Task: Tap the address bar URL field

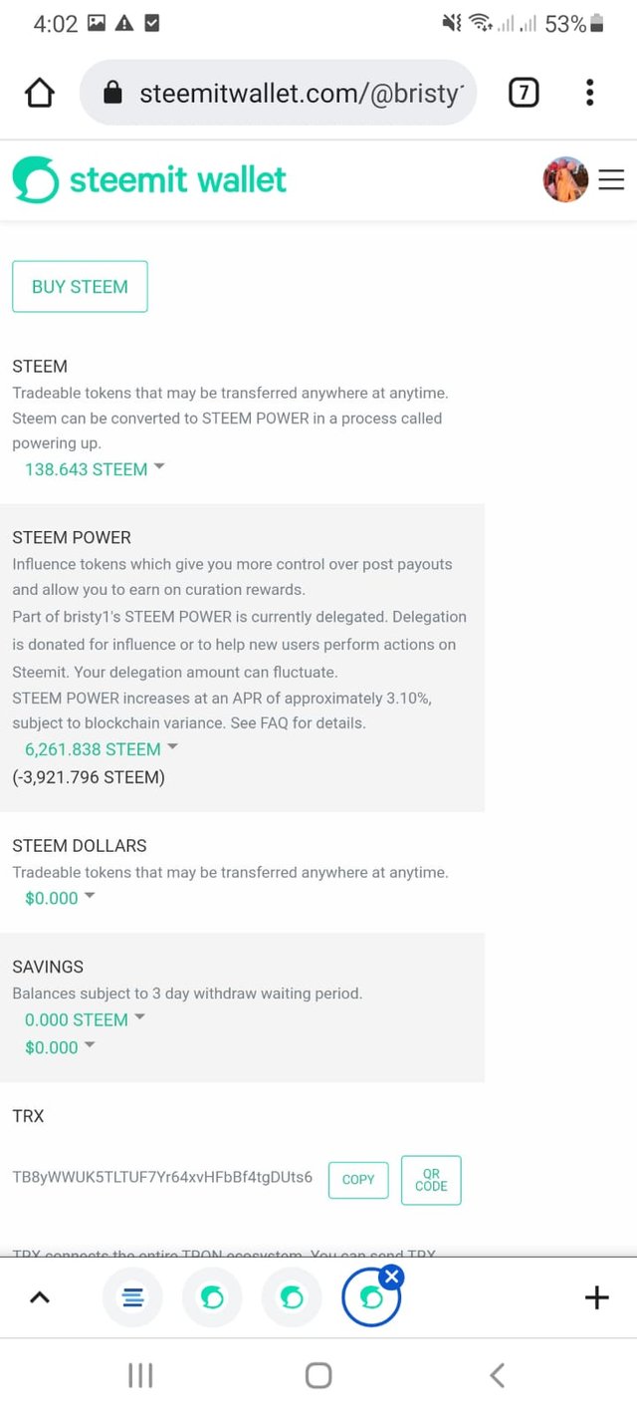Action: pos(279,94)
